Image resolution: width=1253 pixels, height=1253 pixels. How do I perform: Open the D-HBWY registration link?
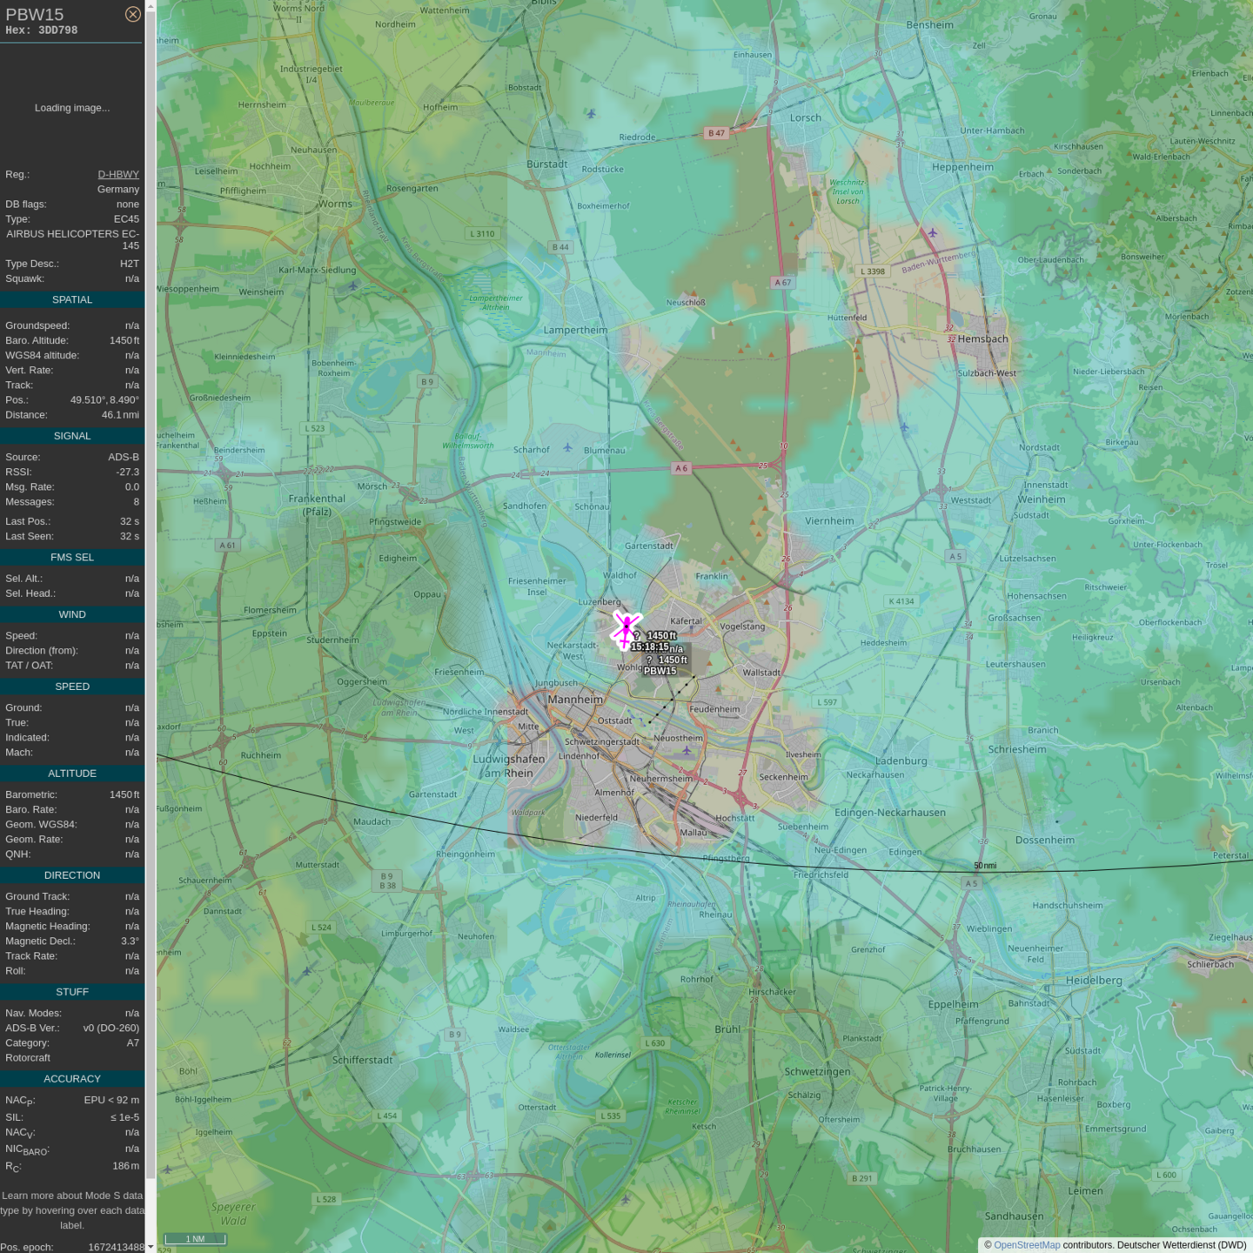coord(118,174)
